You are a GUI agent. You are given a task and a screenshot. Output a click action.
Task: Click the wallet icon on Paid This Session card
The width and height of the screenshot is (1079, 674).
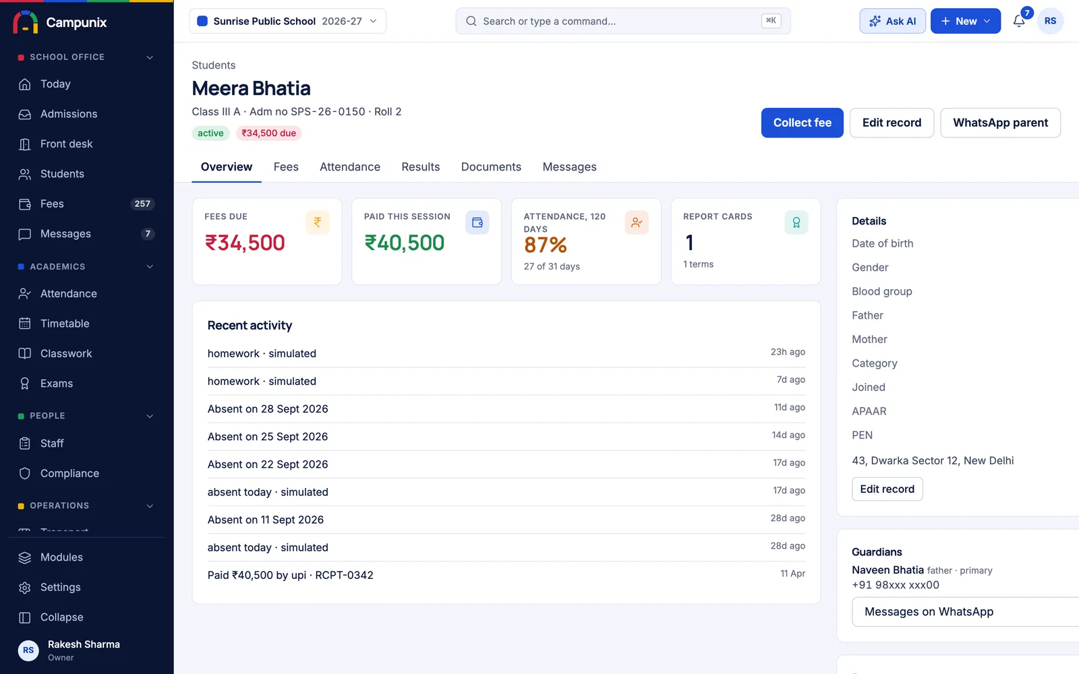tap(477, 222)
